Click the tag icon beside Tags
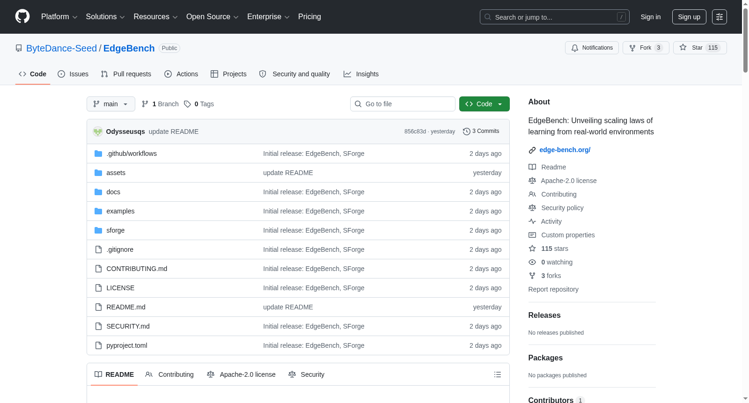 (x=187, y=104)
